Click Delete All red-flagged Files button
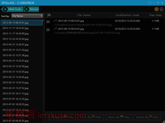 147,117
